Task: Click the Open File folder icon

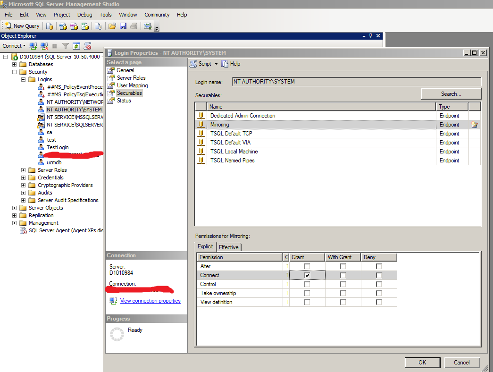Action: pyautogui.click(x=112, y=26)
